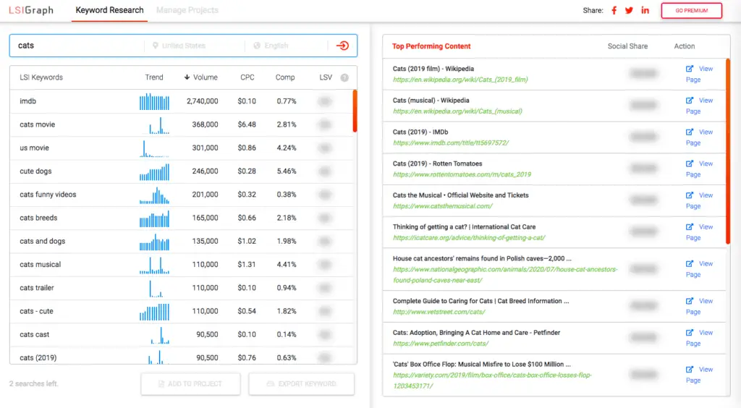Open external link icon for Petfinder result
This screenshot has height=408, width=741.
coord(690,333)
